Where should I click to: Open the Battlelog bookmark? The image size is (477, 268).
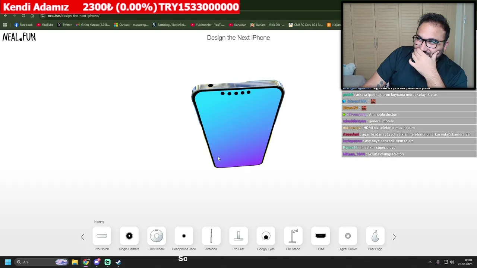(x=169, y=25)
